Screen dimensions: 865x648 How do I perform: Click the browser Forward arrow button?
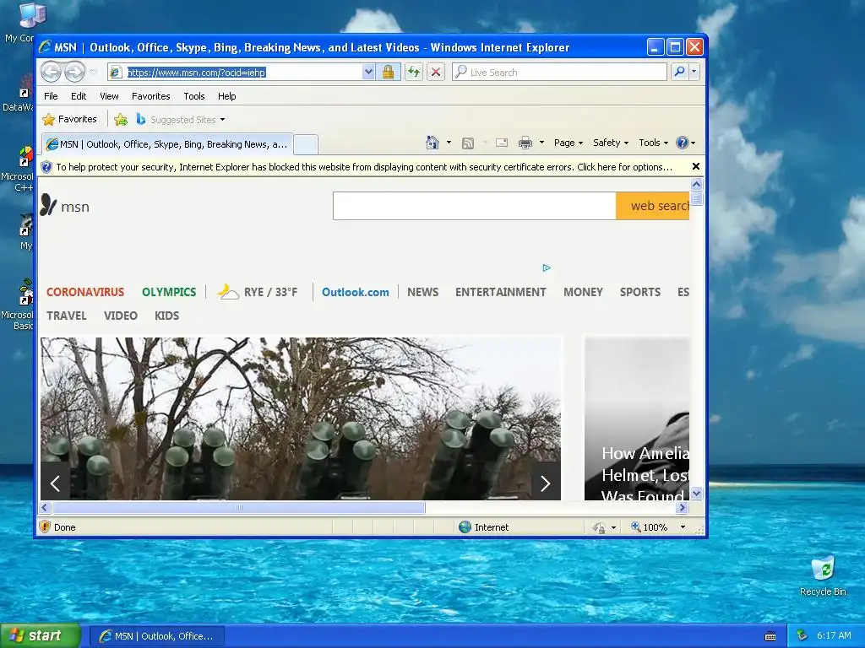74,72
